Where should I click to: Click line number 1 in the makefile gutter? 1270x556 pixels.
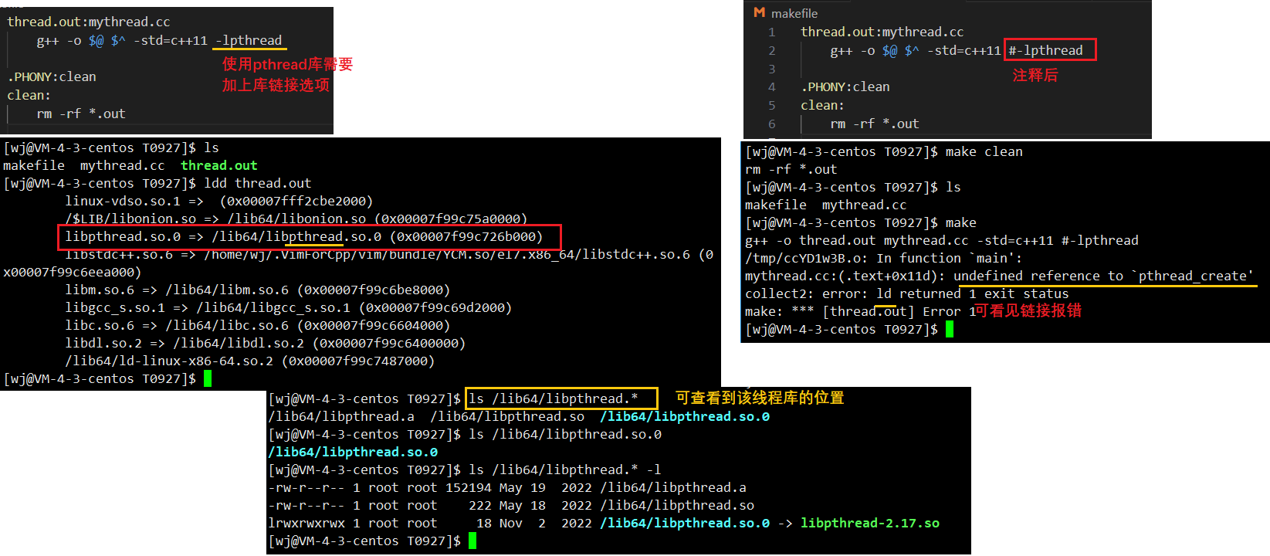point(771,32)
